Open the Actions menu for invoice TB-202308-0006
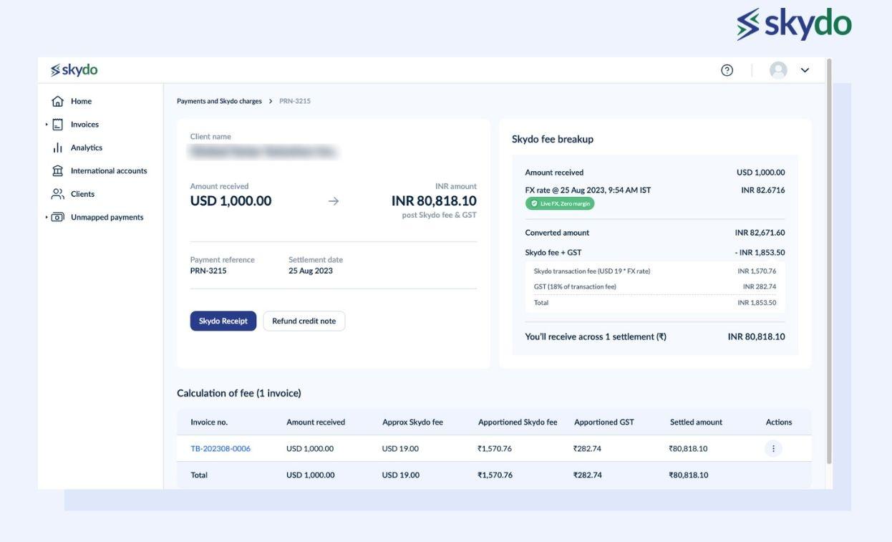 click(772, 447)
